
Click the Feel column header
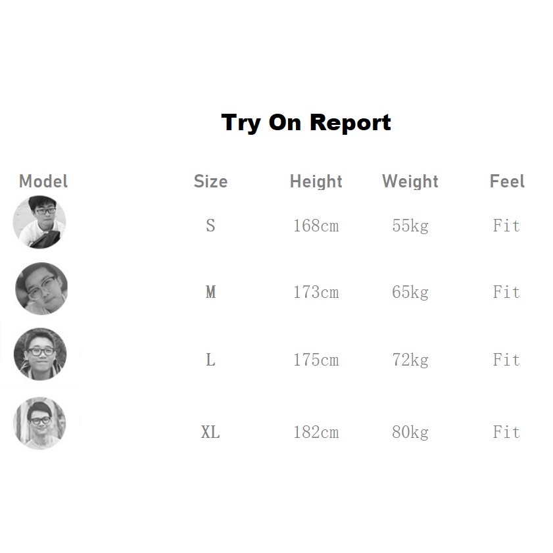coord(507,181)
